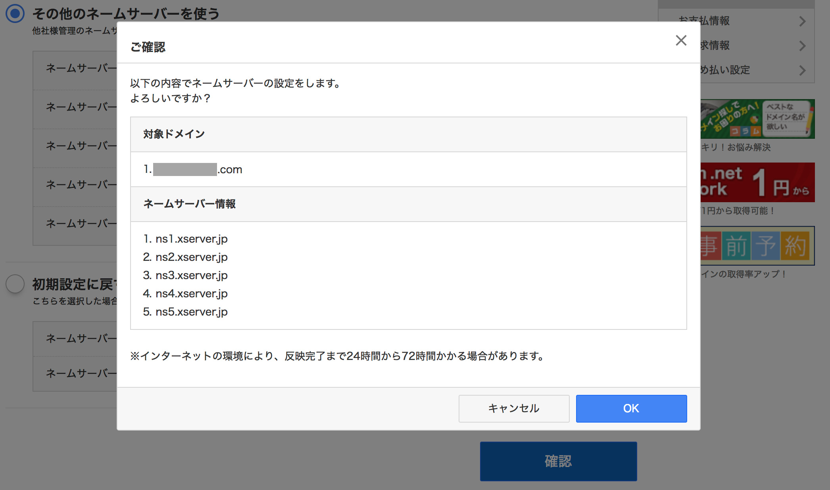Open the red .net 1円から banner
This screenshot has height=490, width=830.
pos(757,182)
